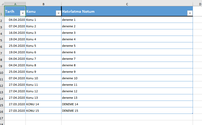The image size is (202, 125).
Task: Select the Hatırlatma Notum header cell
Action: (122, 12)
